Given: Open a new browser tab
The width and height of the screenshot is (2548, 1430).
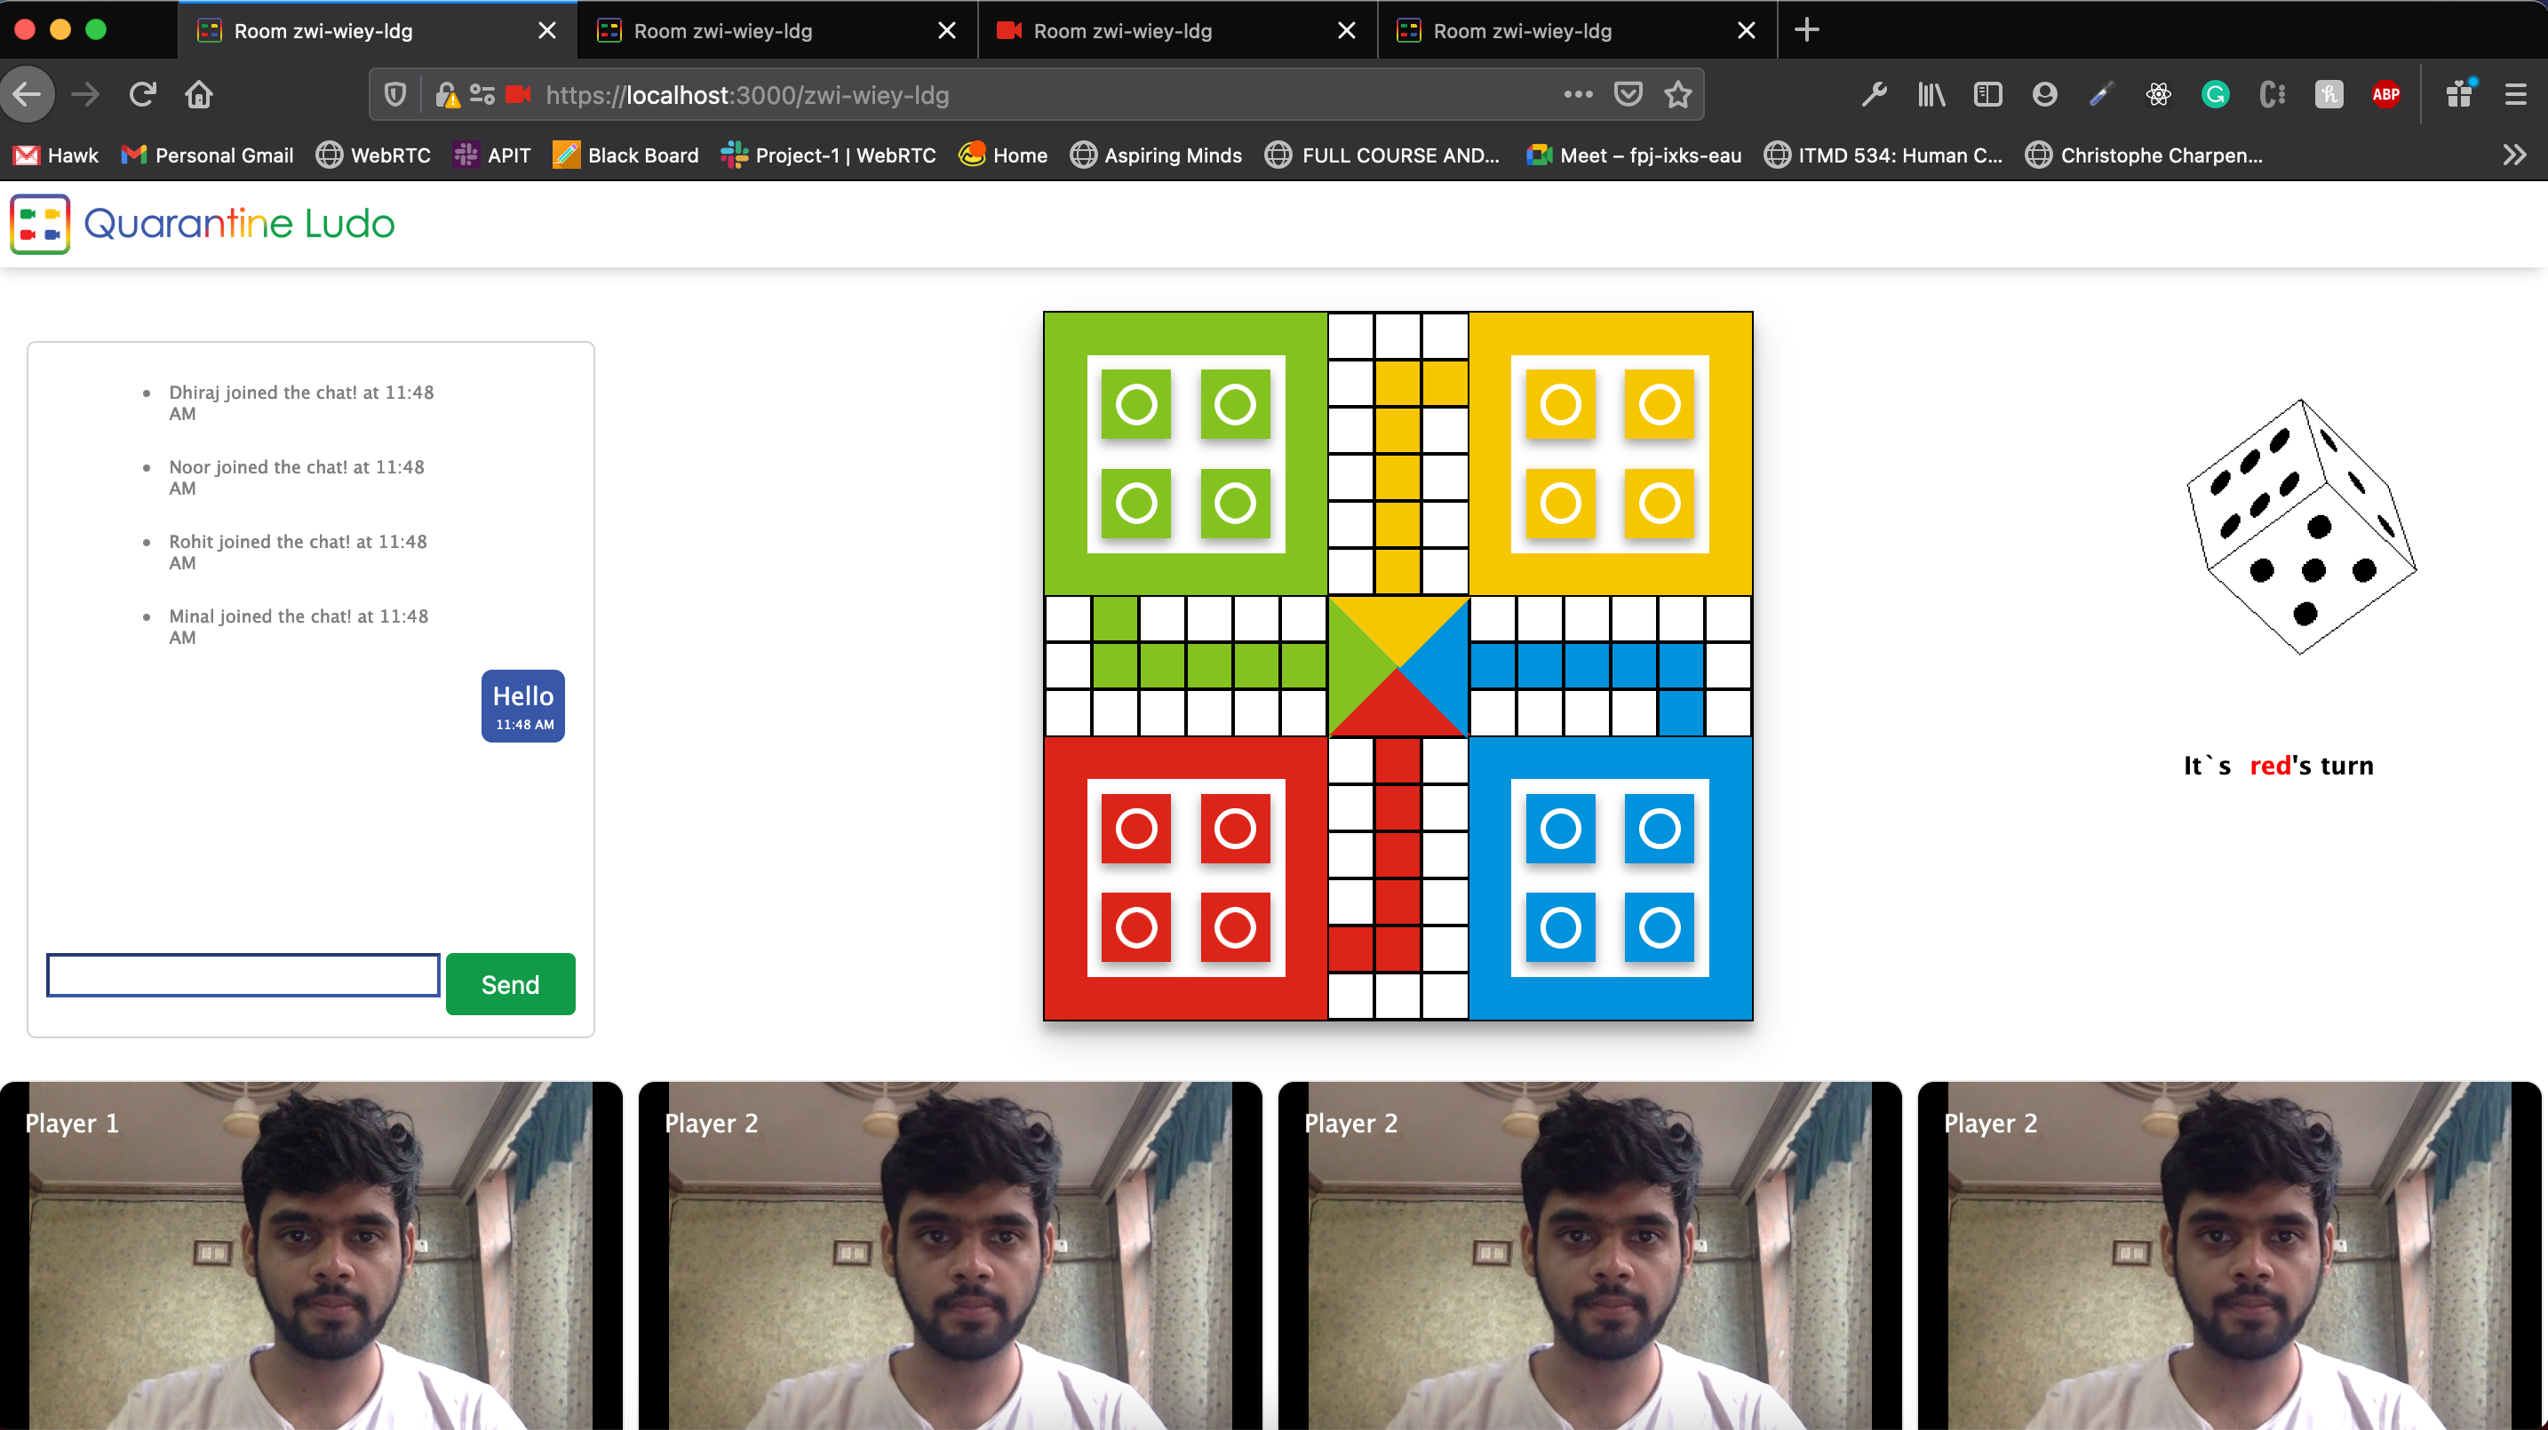Looking at the screenshot, I should click(1806, 31).
